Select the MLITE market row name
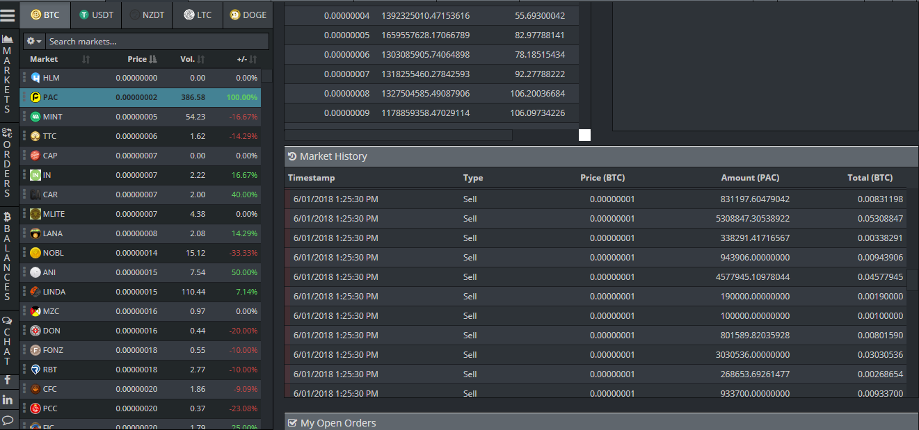919x430 pixels. coord(54,214)
